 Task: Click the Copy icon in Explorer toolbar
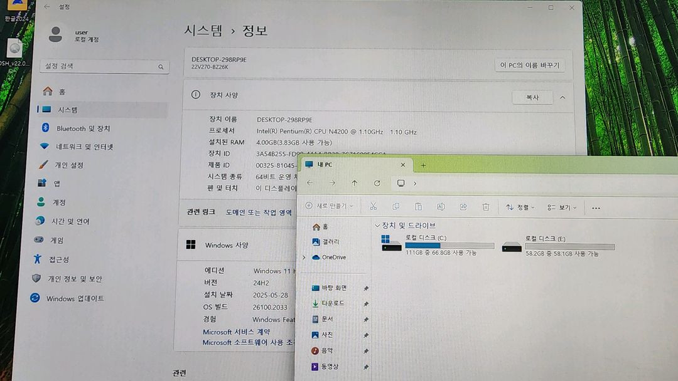pos(395,207)
